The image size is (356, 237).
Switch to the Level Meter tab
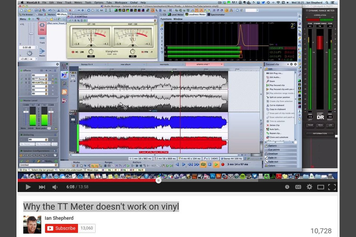pos(175,15)
